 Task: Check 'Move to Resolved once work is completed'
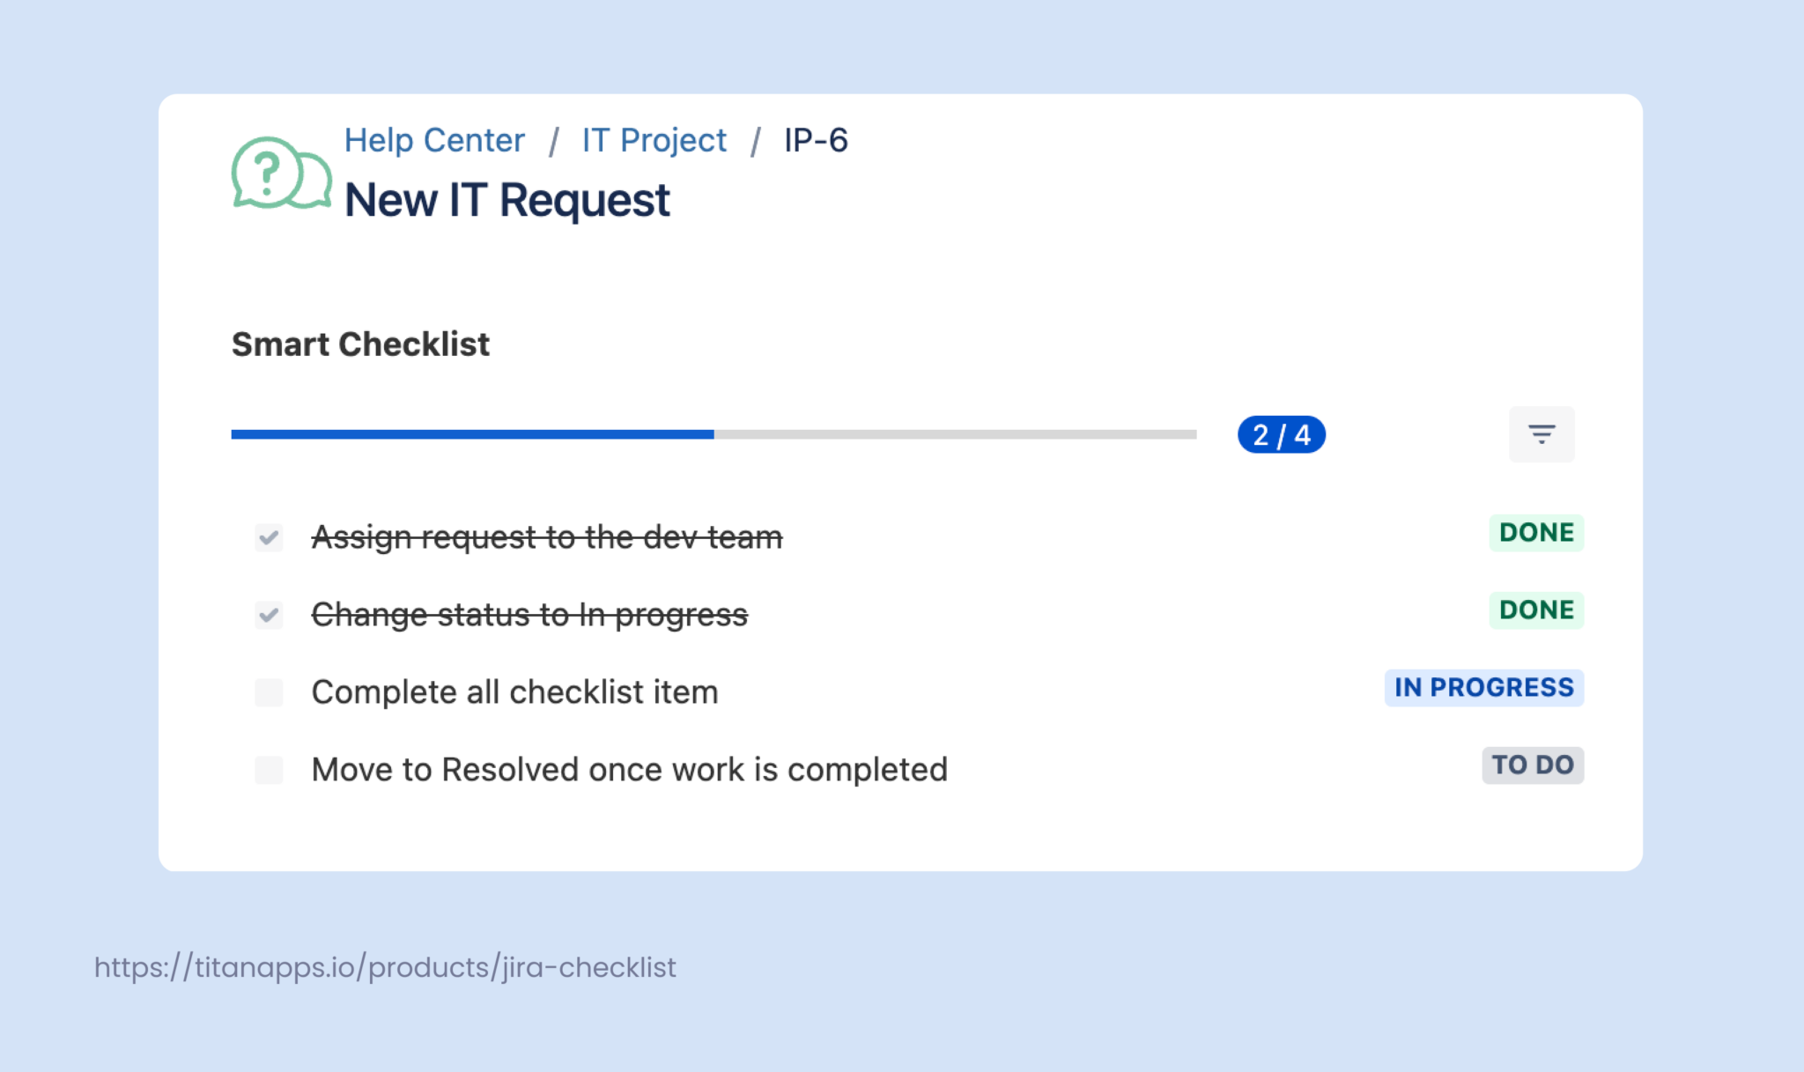tap(269, 769)
